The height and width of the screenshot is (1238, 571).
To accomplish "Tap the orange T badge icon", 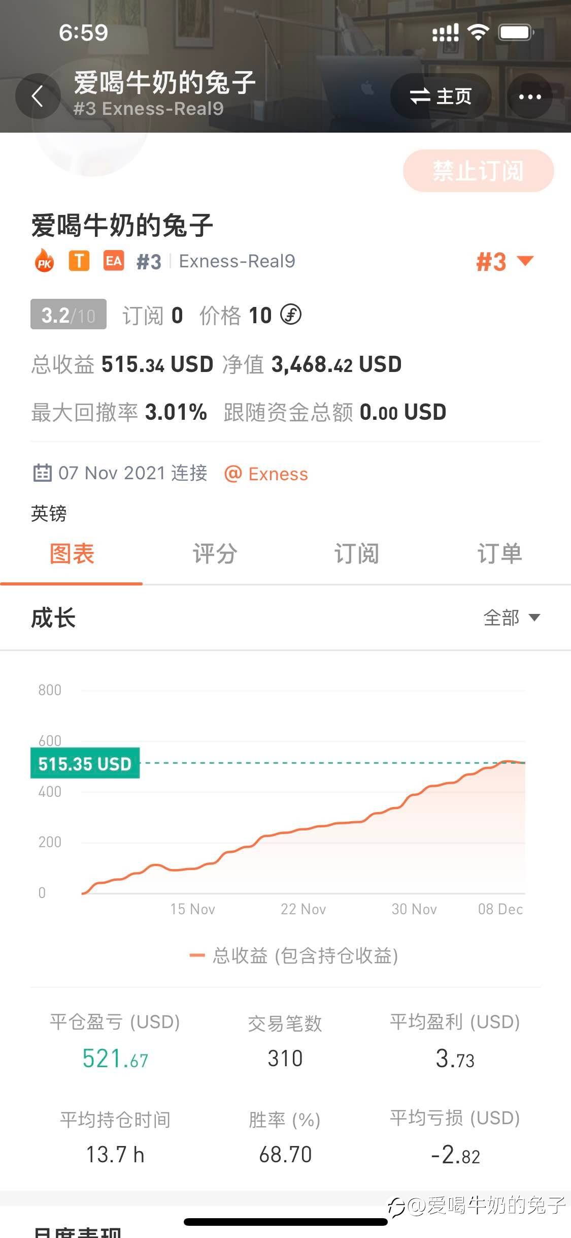I will [79, 261].
